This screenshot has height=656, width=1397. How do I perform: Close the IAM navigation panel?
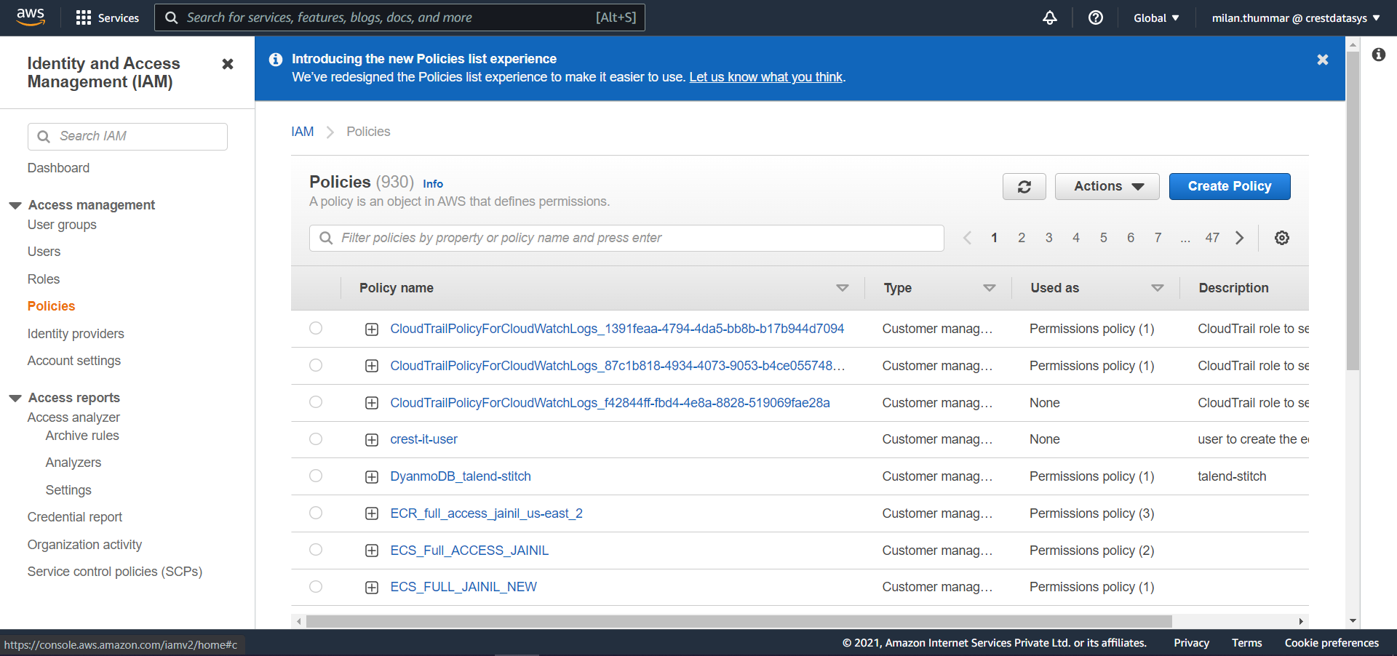coord(228,64)
